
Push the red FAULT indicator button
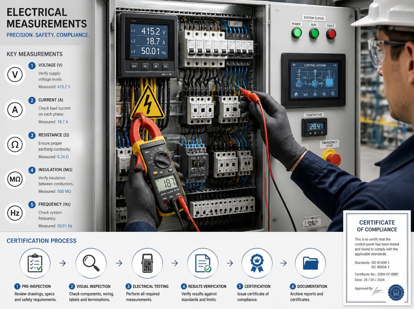[331, 34]
